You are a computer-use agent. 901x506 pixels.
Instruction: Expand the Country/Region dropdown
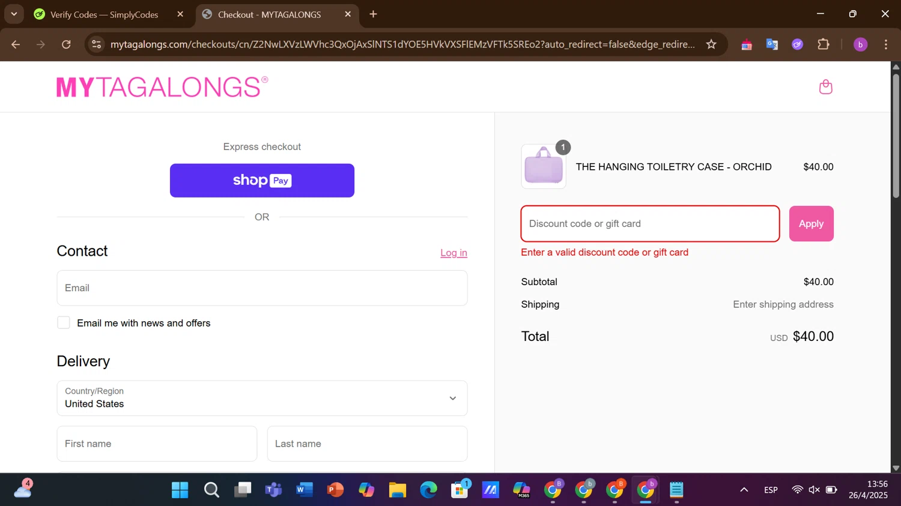point(262,398)
